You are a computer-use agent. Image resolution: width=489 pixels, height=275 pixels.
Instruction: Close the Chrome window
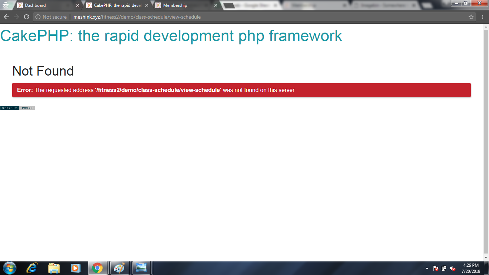[x=479, y=3]
